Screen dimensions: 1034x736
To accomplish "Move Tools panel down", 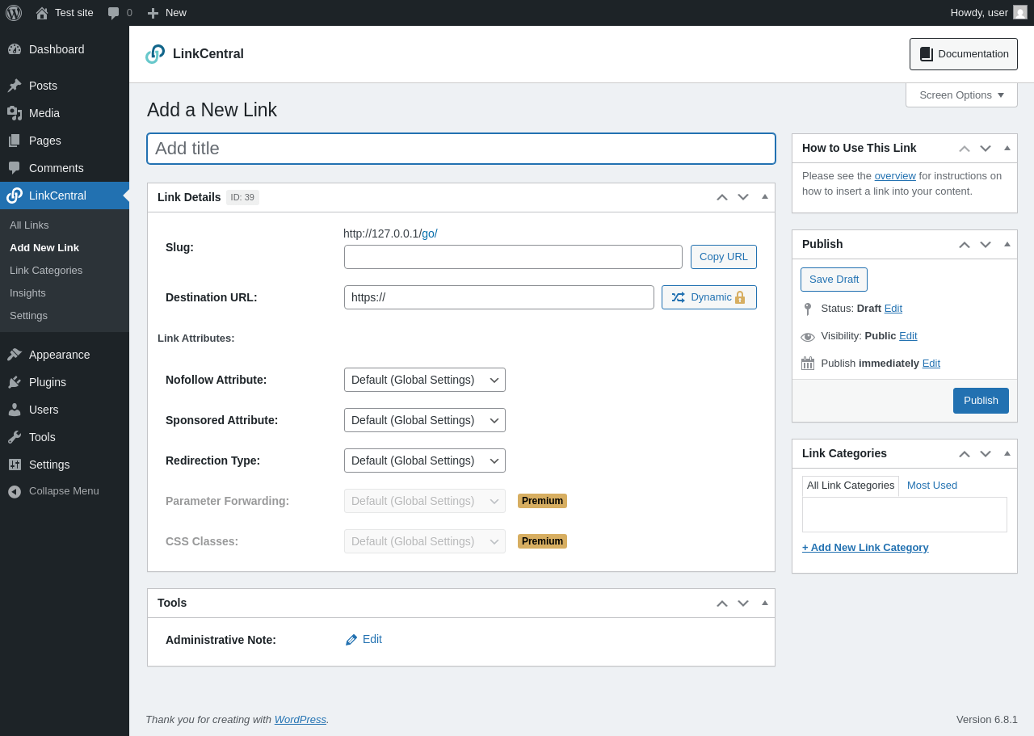I will click(x=743, y=603).
